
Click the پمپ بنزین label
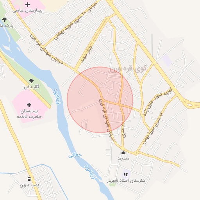click(x=29, y=185)
